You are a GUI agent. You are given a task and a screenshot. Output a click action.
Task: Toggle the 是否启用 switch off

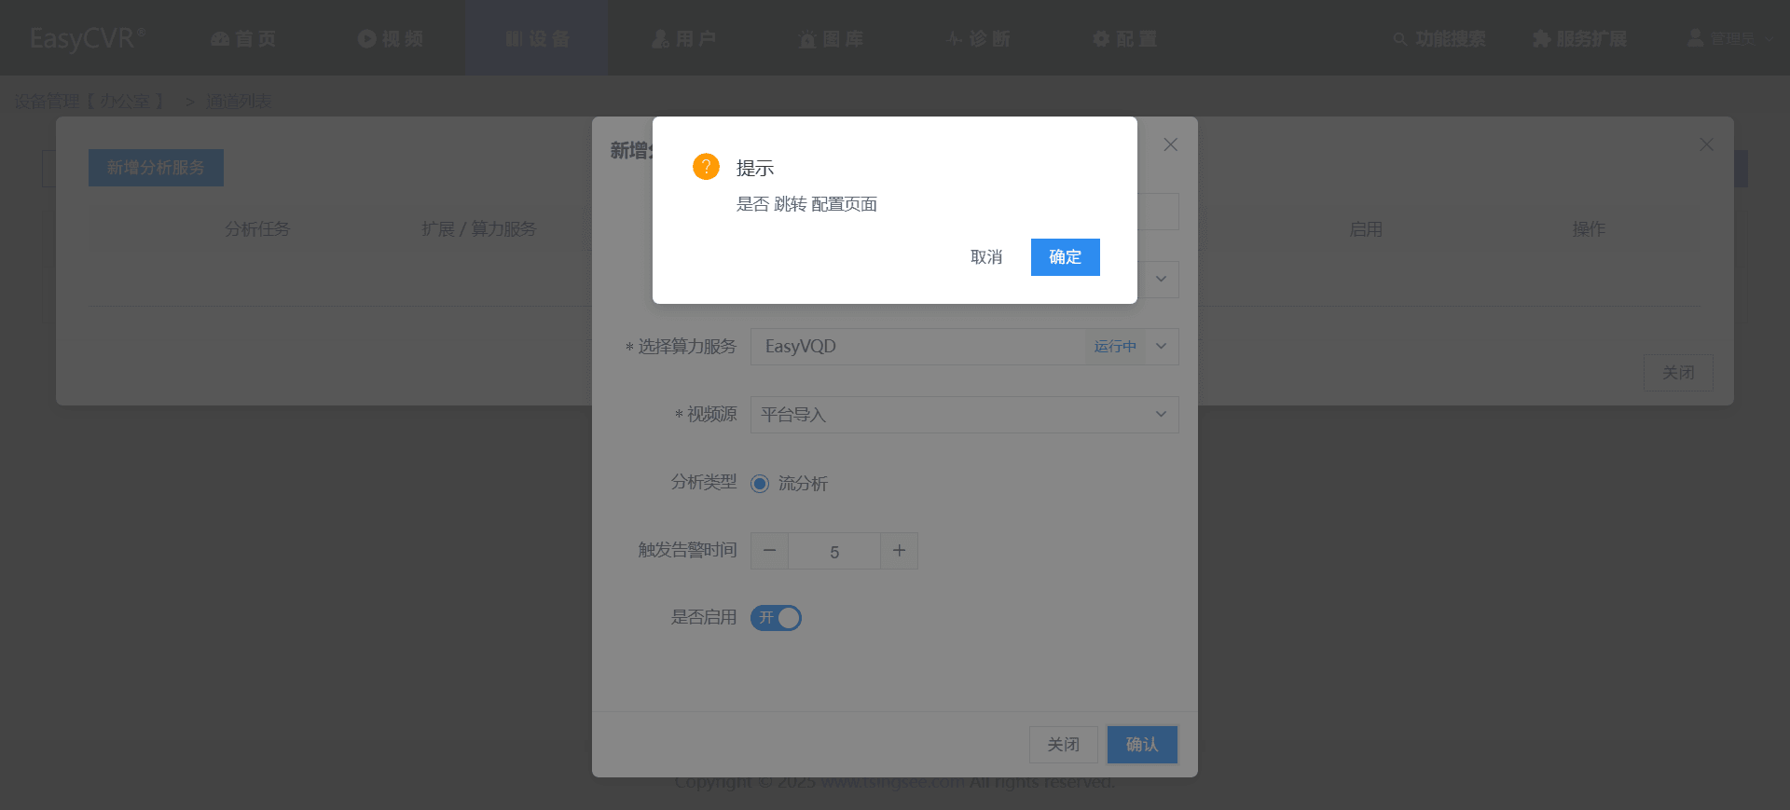776,618
